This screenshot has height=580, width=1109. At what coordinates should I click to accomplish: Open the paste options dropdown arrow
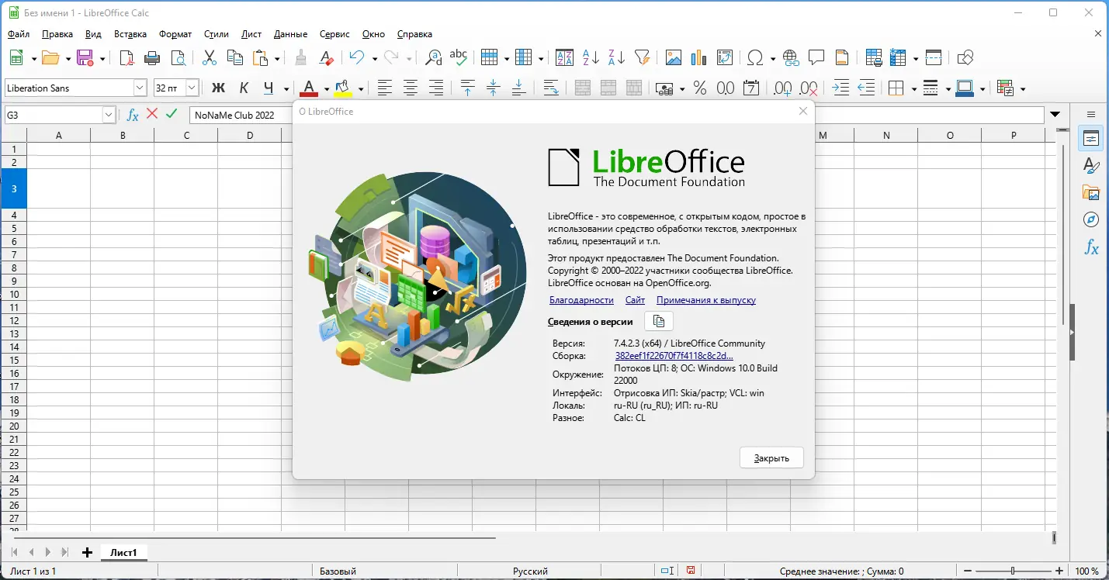click(277, 58)
